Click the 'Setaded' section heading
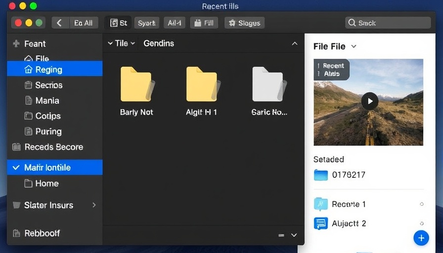443x253 pixels. coord(329,159)
